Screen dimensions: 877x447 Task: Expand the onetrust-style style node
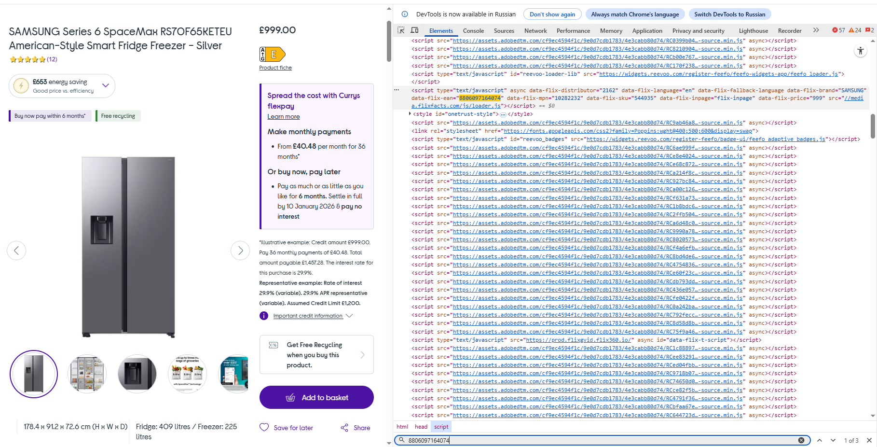[410, 114]
